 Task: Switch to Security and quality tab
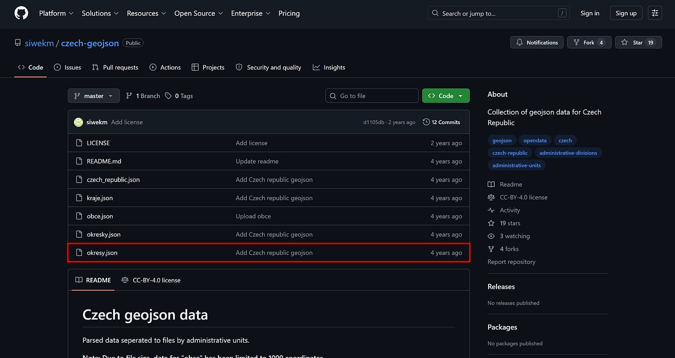click(x=268, y=67)
